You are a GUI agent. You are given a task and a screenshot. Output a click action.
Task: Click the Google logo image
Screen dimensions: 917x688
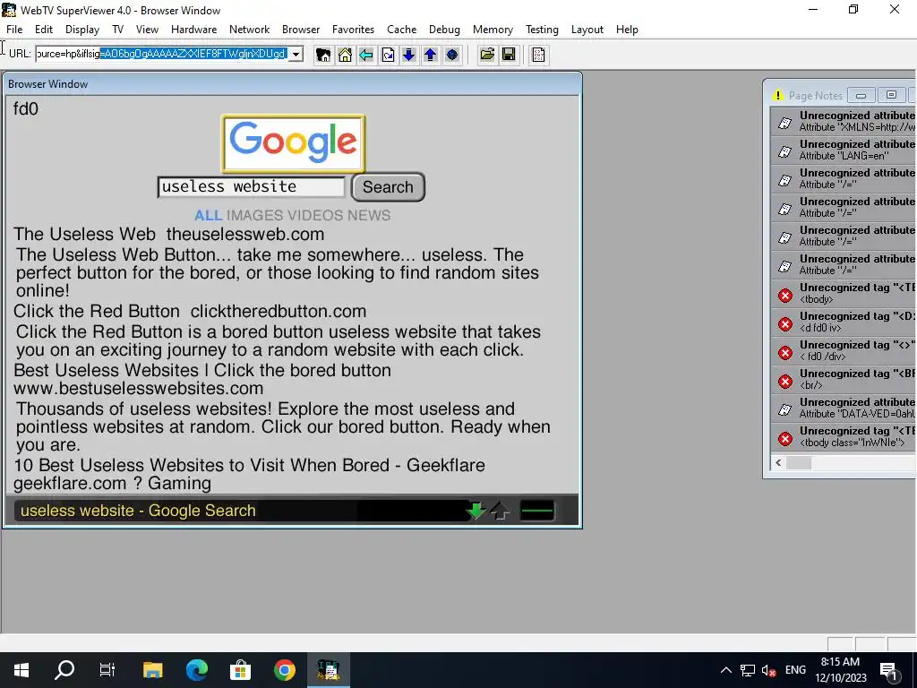[293, 142]
